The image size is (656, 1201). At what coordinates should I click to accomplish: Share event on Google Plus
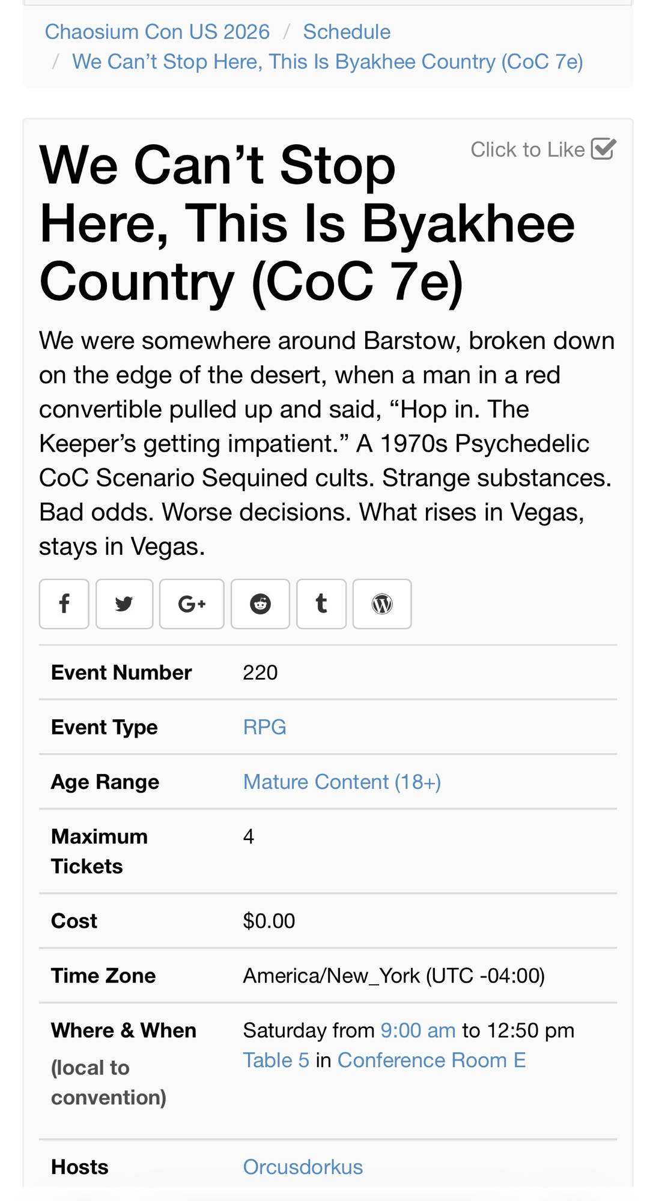tap(192, 604)
